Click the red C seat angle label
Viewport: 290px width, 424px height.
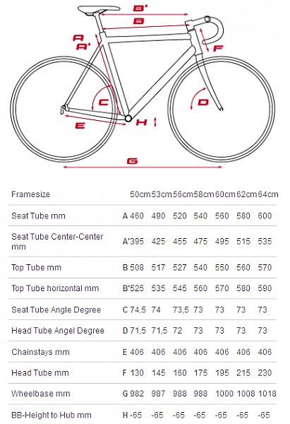coord(104,102)
